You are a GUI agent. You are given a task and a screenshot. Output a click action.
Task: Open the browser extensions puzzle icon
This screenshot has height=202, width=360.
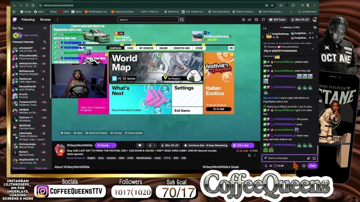(293, 5)
